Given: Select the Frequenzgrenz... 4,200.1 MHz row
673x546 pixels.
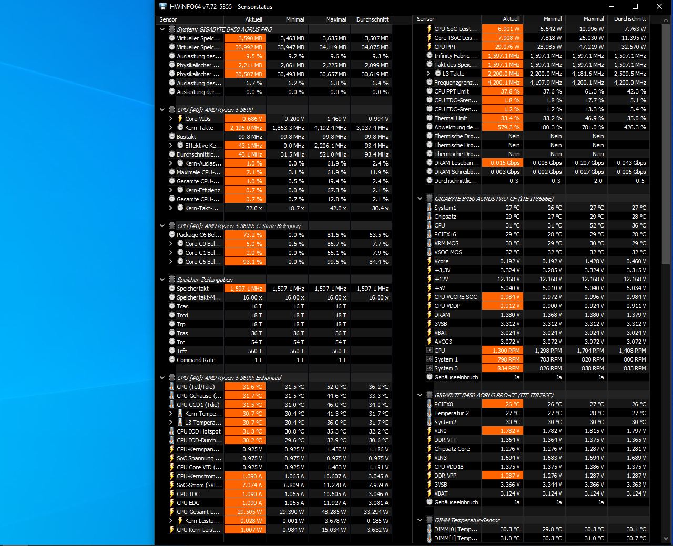Looking at the screenshot, I should 533,83.
